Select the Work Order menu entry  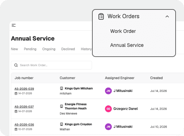click(x=123, y=31)
